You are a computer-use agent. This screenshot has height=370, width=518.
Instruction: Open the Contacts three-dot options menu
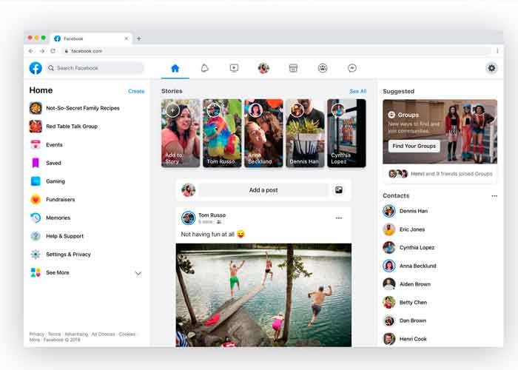(x=494, y=196)
